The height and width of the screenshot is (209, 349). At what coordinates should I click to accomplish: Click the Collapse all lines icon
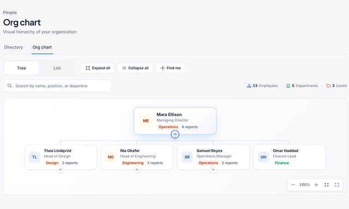(124, 68)
